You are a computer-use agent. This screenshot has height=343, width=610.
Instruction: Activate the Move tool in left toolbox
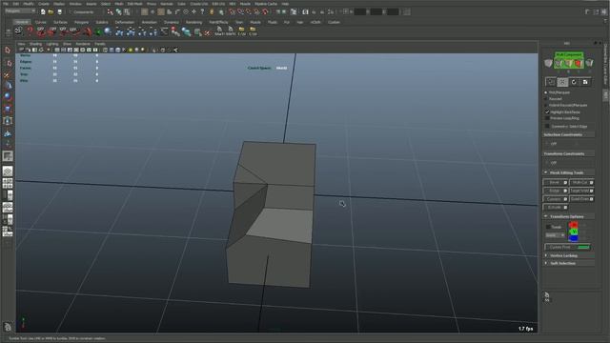pyautogui.click(x=8, y=86)
